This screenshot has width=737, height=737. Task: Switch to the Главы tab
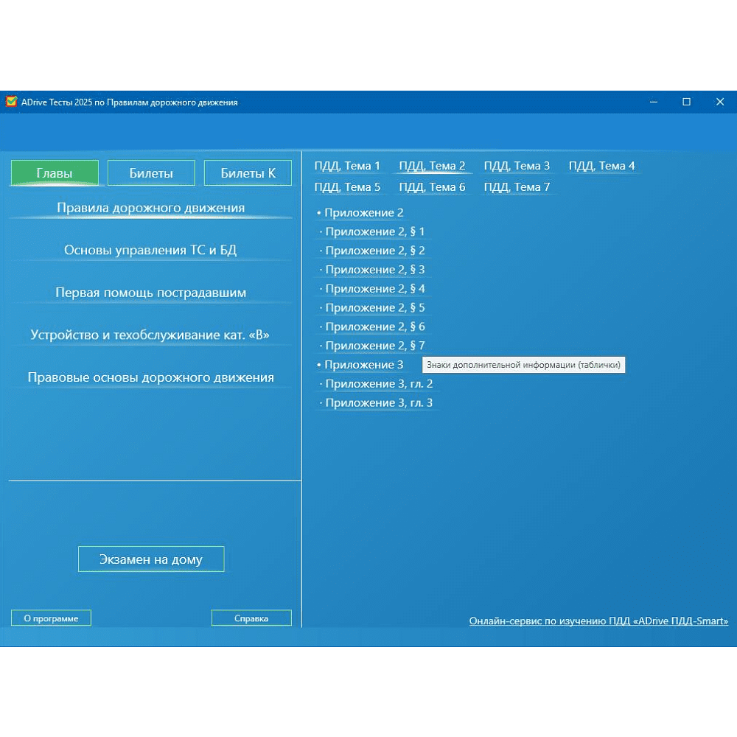[x=55, y=173]
